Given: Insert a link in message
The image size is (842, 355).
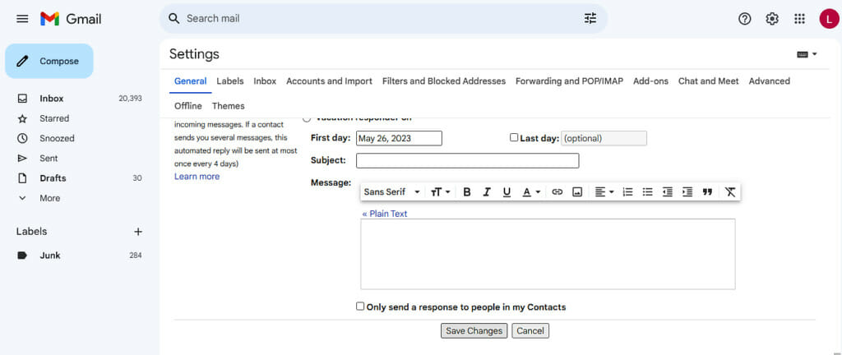Looking at the screenshot, I should [557, 192].
